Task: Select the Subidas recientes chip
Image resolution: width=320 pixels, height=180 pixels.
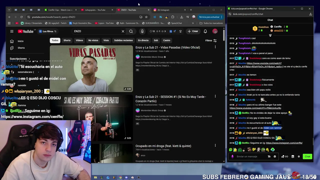Action: click(123, 40)
